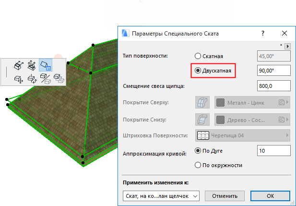Click the roof ridge top node
Screen dimensions: 296x206
(x=93, y=45)
